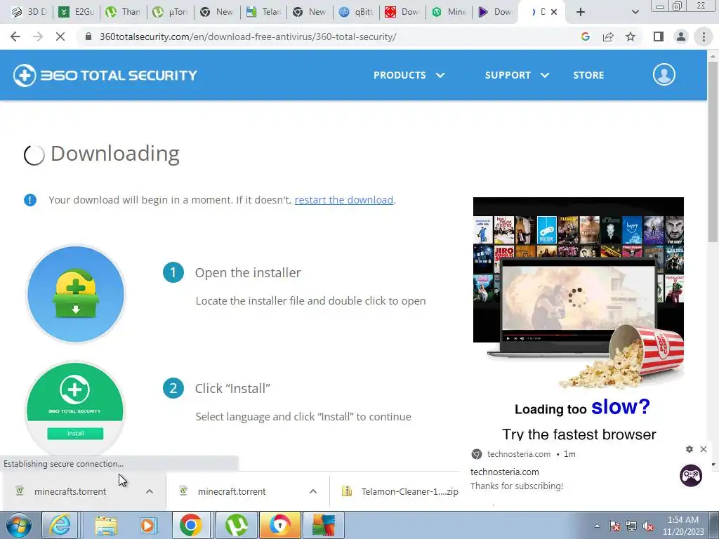
Task: Click the address bar URL
Action: 248,36
